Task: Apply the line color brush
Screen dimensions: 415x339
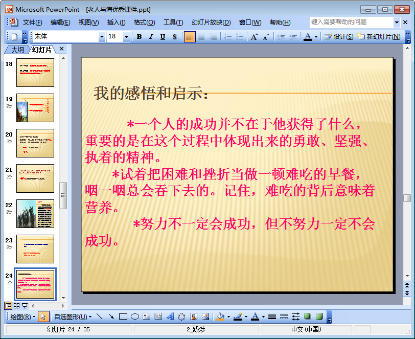Action: click(238, 317)
